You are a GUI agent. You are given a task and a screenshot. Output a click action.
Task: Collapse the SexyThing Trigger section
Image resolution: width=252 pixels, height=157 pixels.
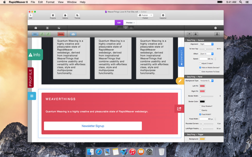pos(186,134)
